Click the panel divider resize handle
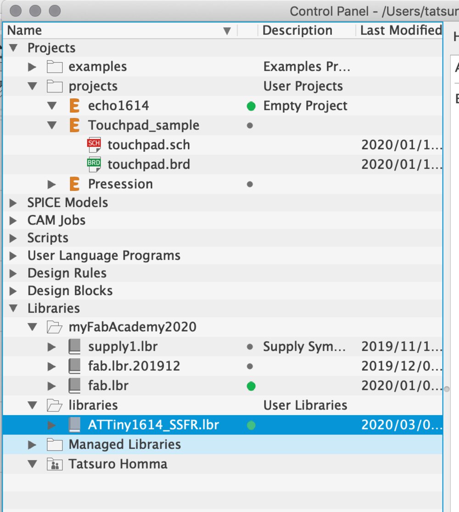Viewport: 459px width, 512px height. click(x=447, y=389)
